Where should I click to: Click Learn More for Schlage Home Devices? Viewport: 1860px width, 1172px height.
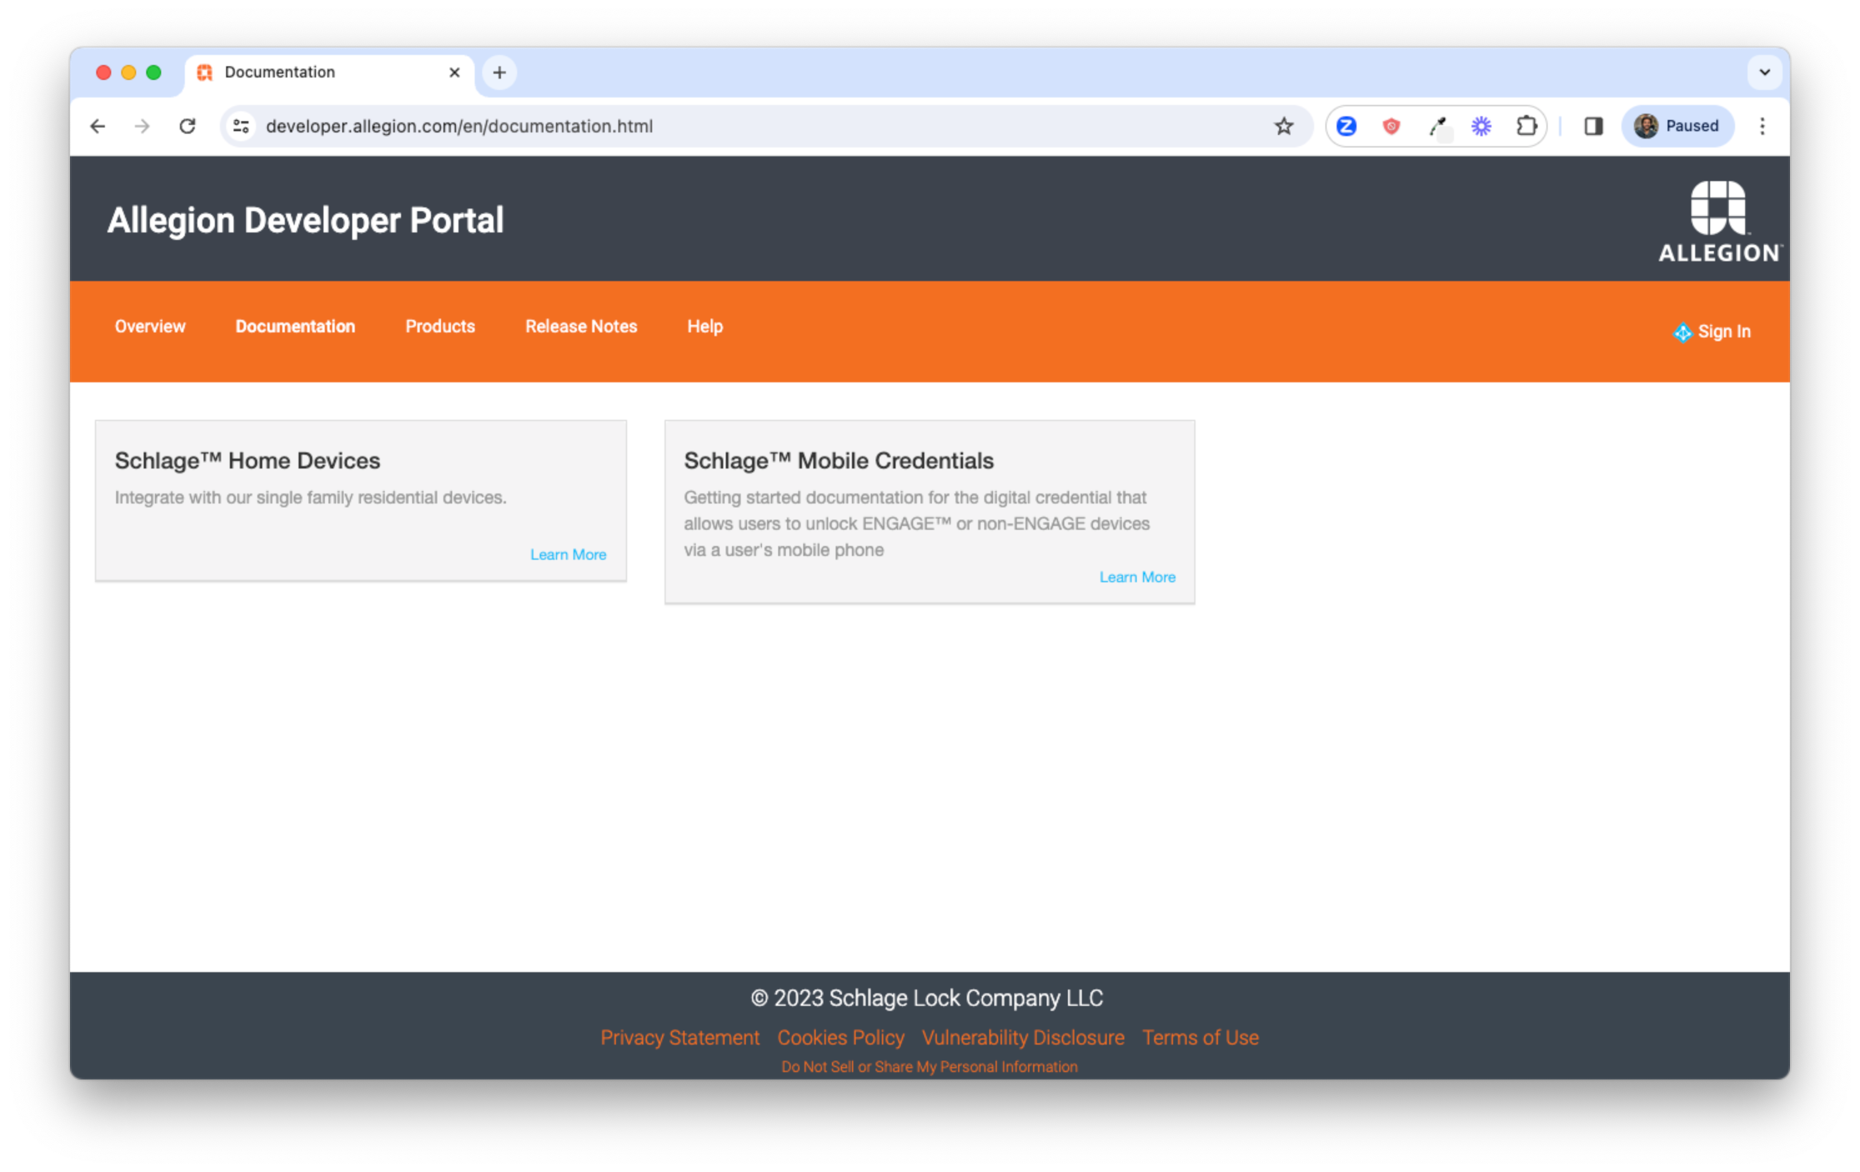(x=568, y=554)
